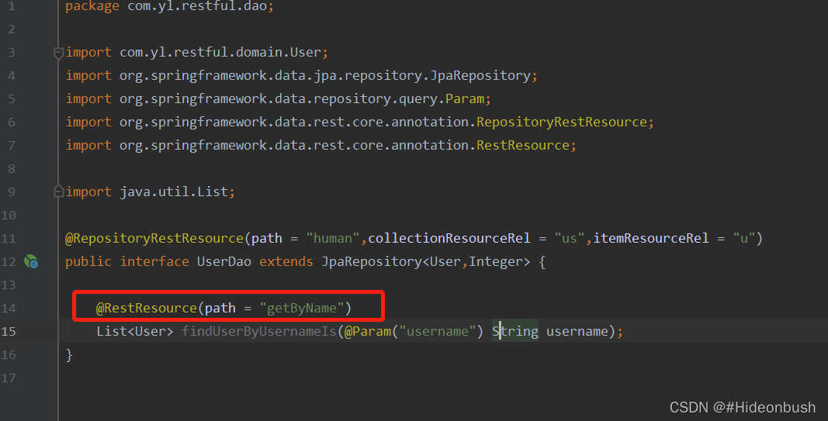Click JpaRepository in the extends clause

(372, 262)
